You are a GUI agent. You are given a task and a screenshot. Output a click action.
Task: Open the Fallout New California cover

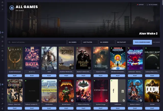coord(15,91)
